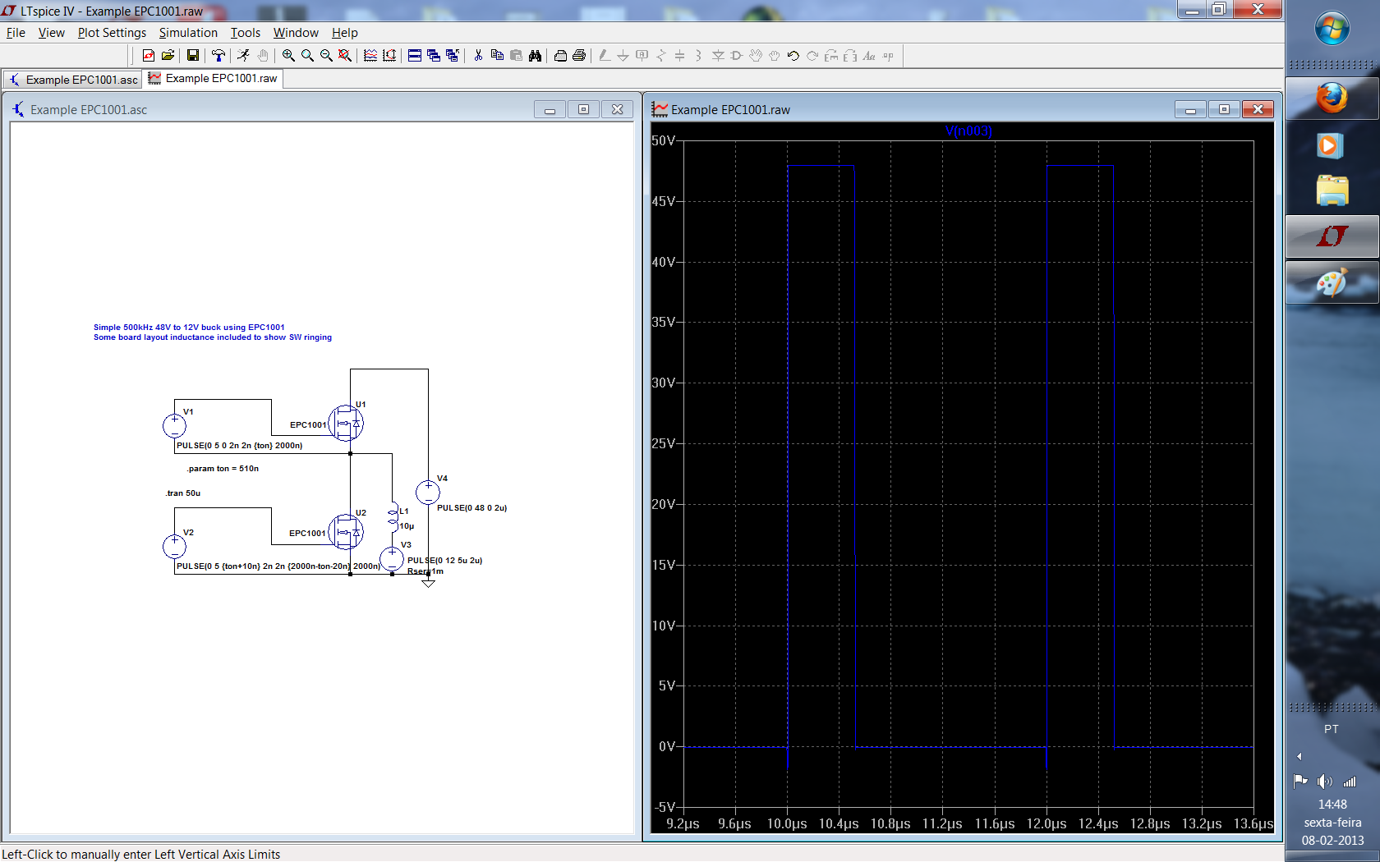Click the Autorange plot icon
The image size is (1380, 862).
coord(370,55)
